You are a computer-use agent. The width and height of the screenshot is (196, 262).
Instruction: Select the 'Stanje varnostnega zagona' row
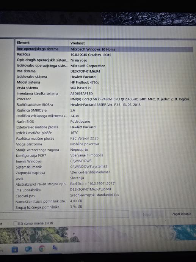point(104,150)
